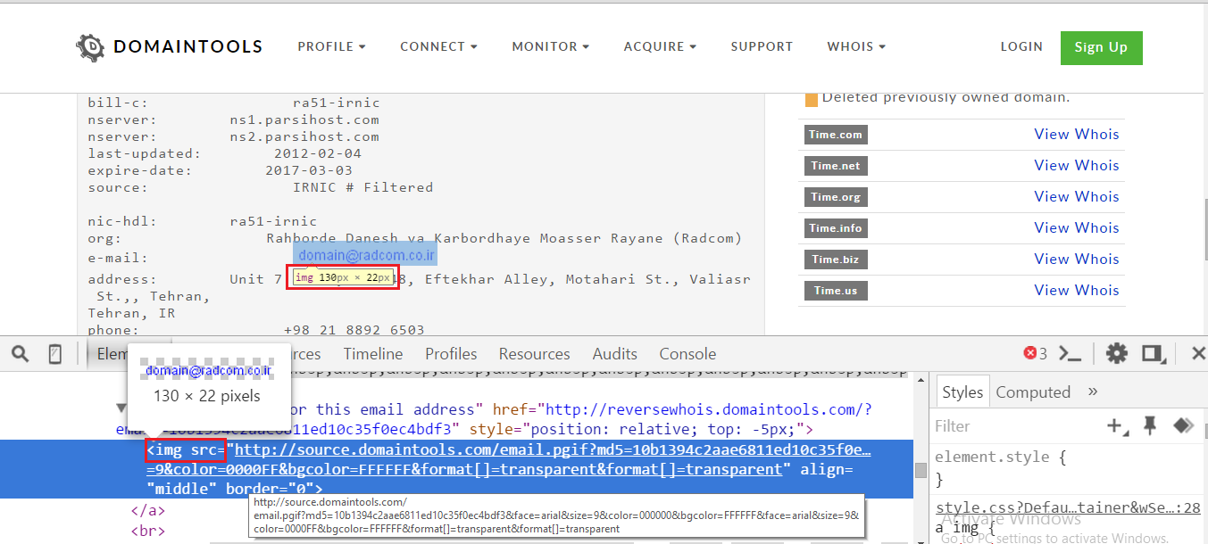
Task: Open the MONITOR dropdown menu
Action: pyautogui.click(x=550, y=47)
